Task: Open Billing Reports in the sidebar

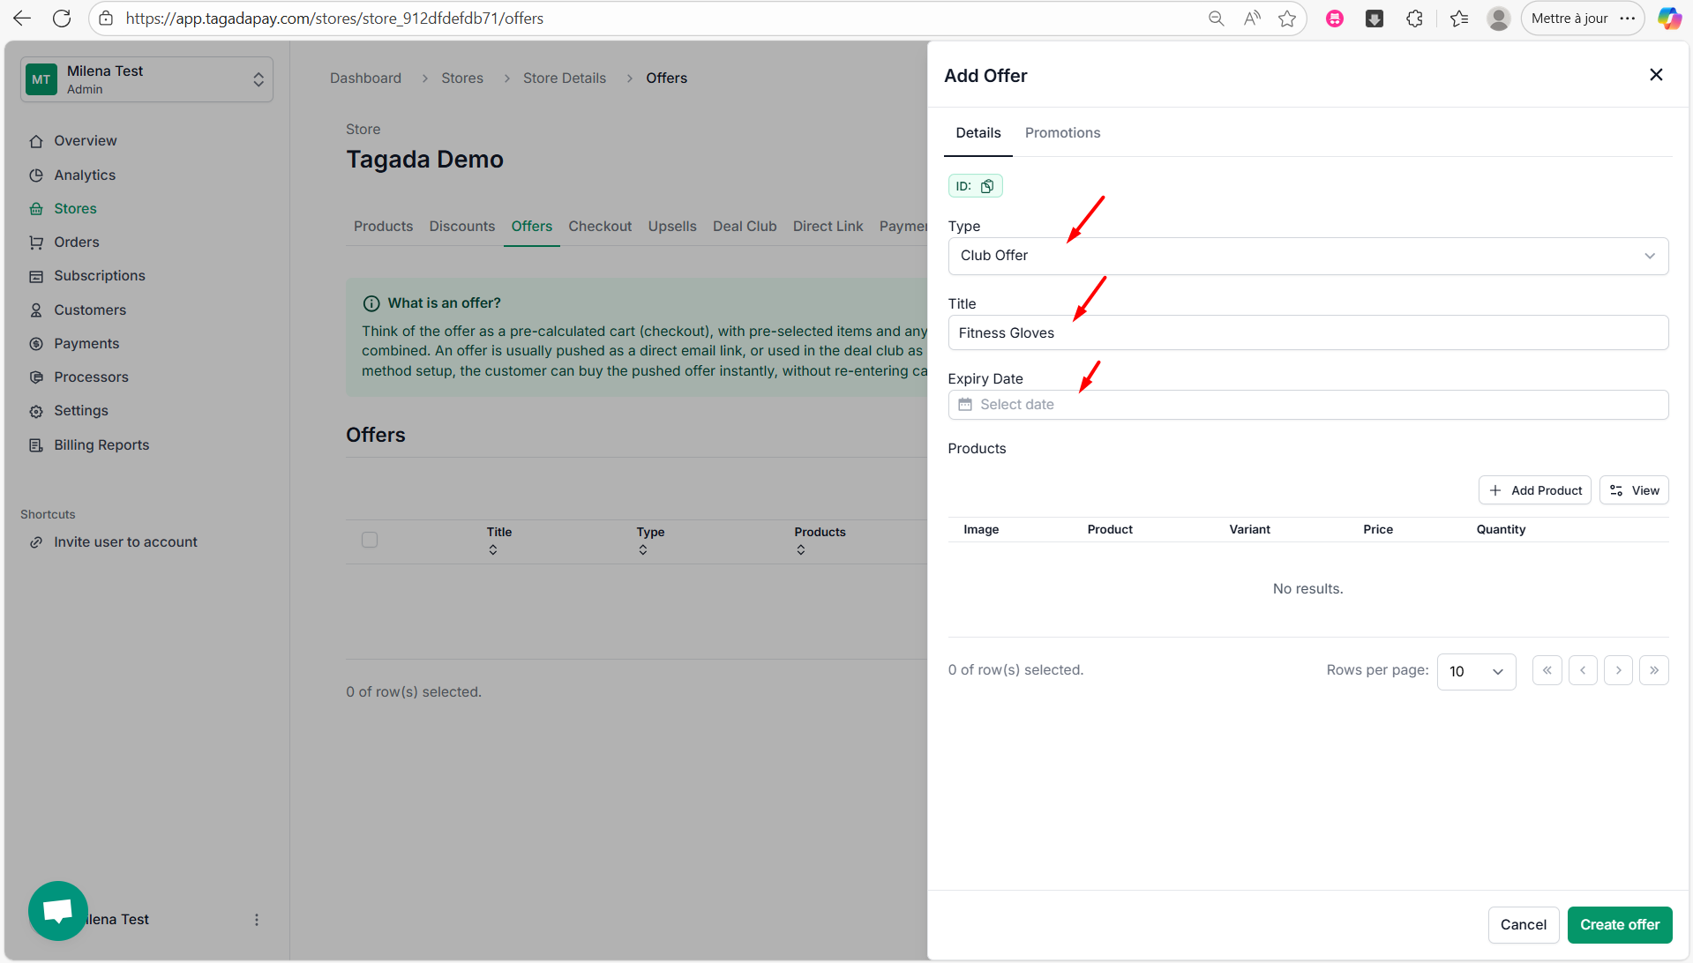Action: click(101, 445)
